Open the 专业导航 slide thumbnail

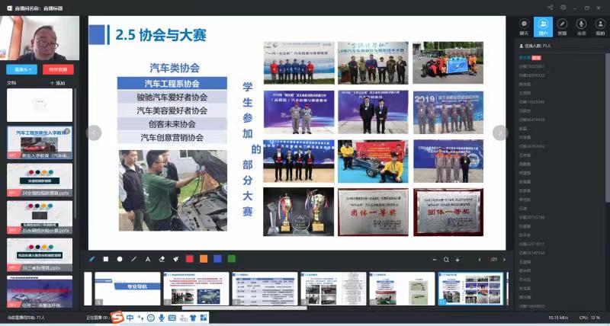coord(126,289)
